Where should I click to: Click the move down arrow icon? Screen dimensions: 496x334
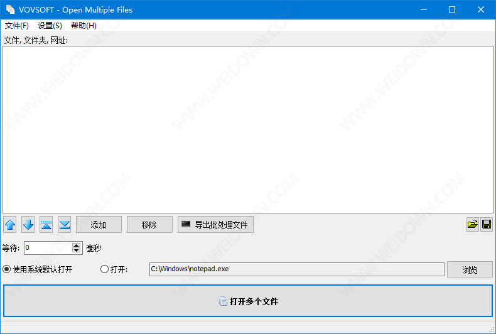point(28,225)
